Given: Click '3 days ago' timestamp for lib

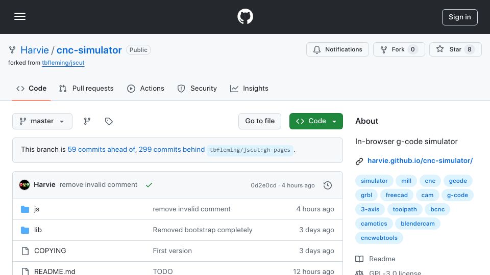Looking at the screenshot, I should pos(316,230).
